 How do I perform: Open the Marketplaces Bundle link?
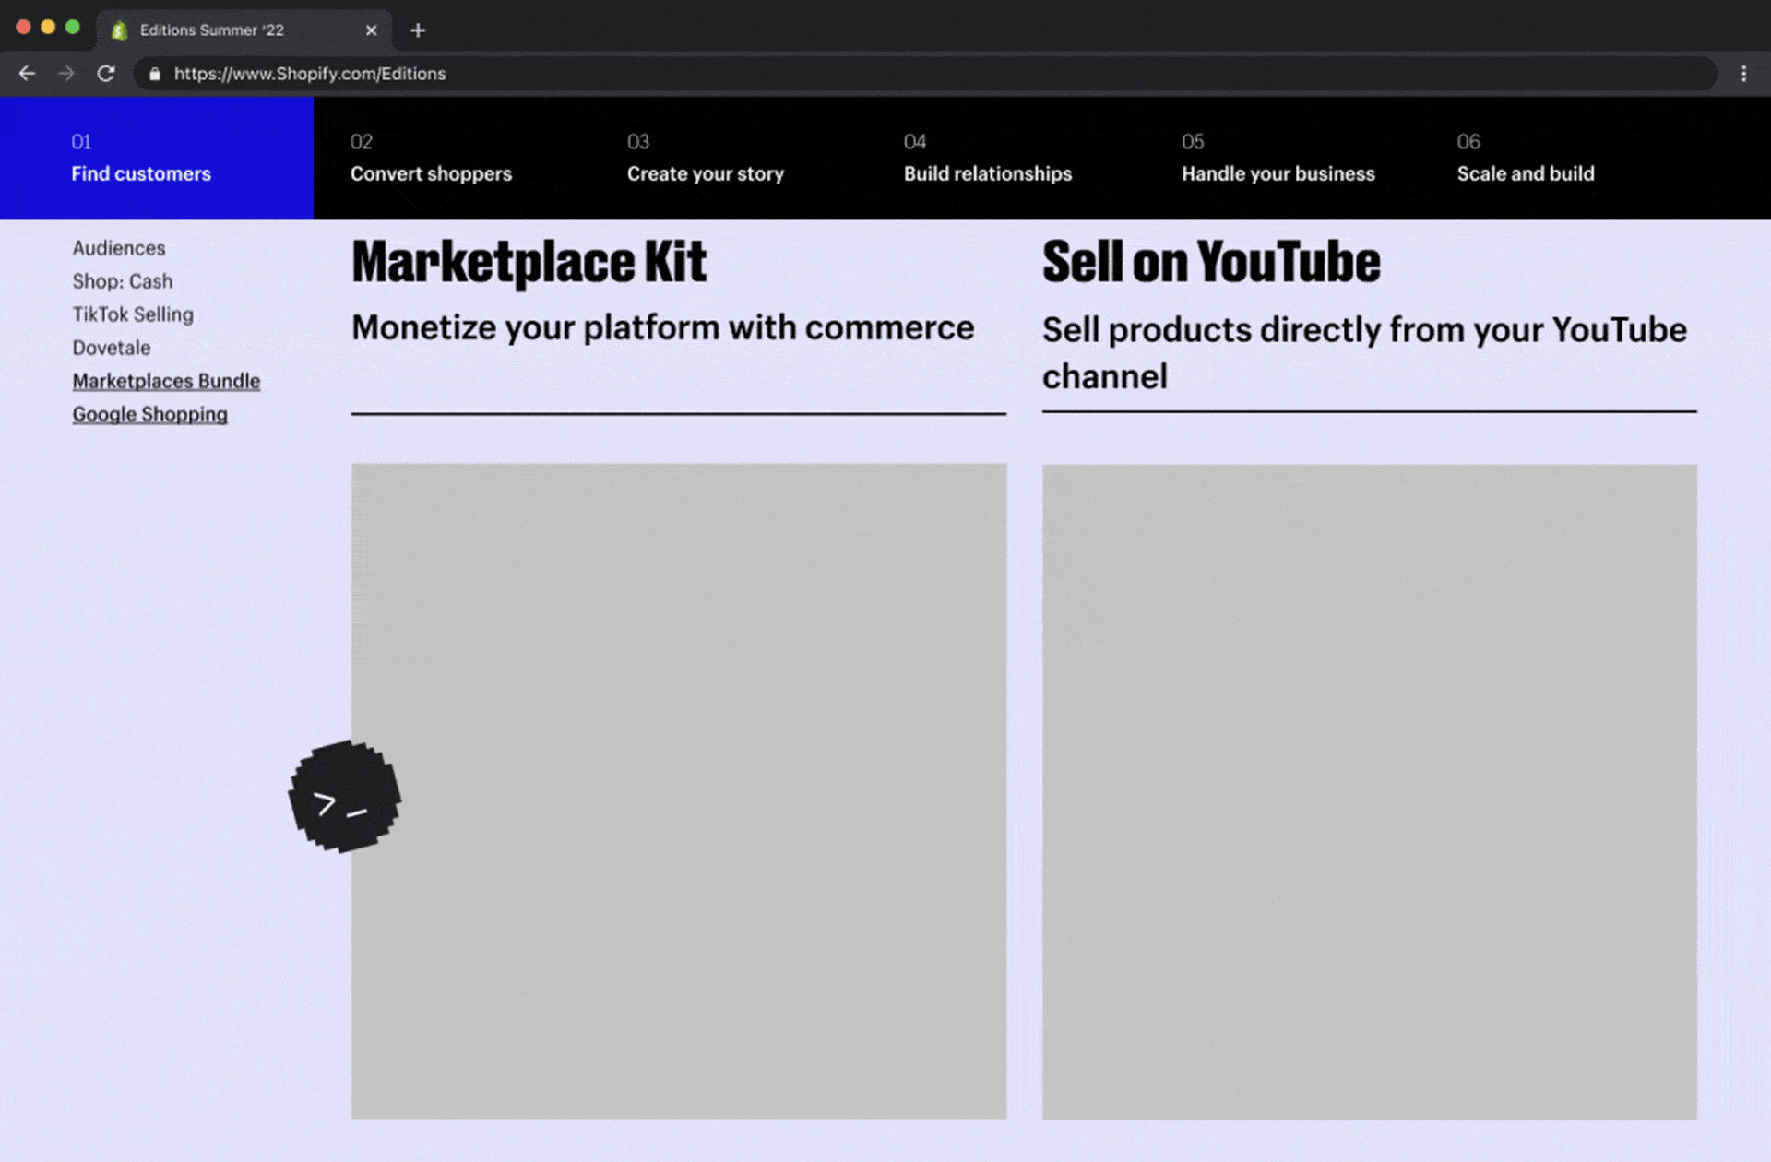(166, 381)
